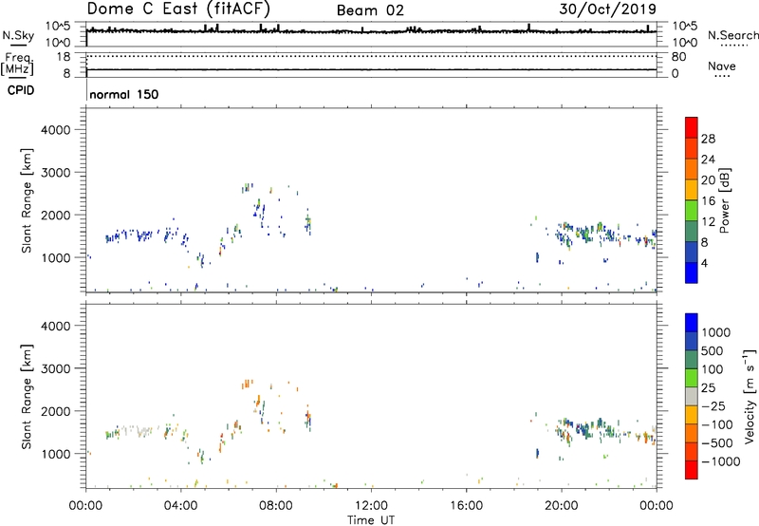
Task: Click the 'Nave' legend label
Action: point(722,66)
